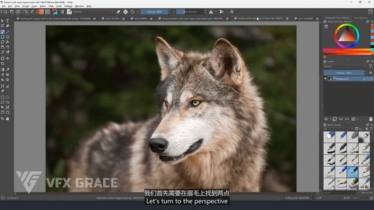Switch to the Tool Options tab
Viewport: 374px width, 210px height.
(x=361, y=18)
